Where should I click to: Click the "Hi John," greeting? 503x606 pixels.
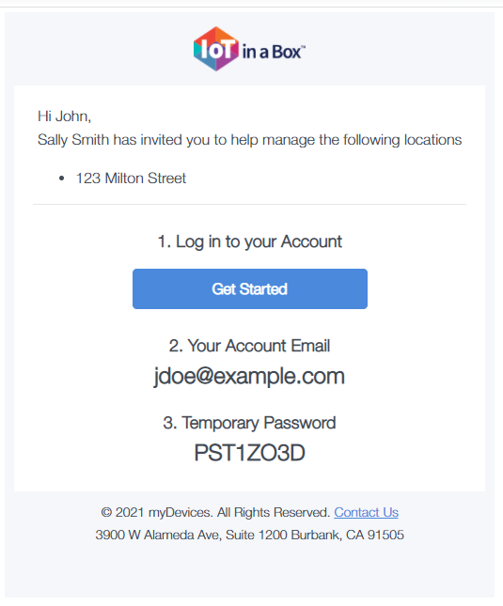click(x=64, y=116)
